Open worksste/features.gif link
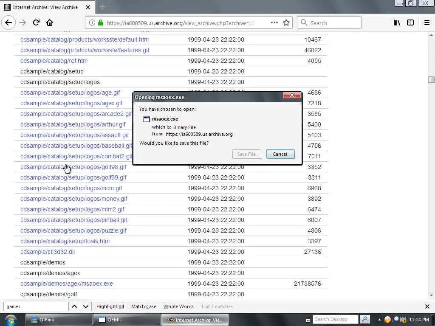Screen dimensions: 435x326 pos(85,50)
